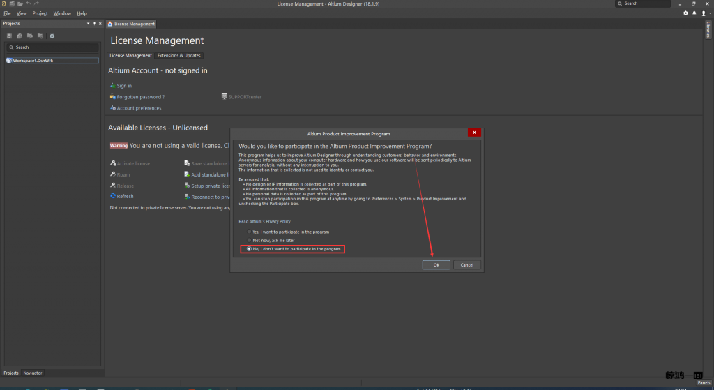Choose 'No, I don't want to participate' option

[x=250, y=249]
